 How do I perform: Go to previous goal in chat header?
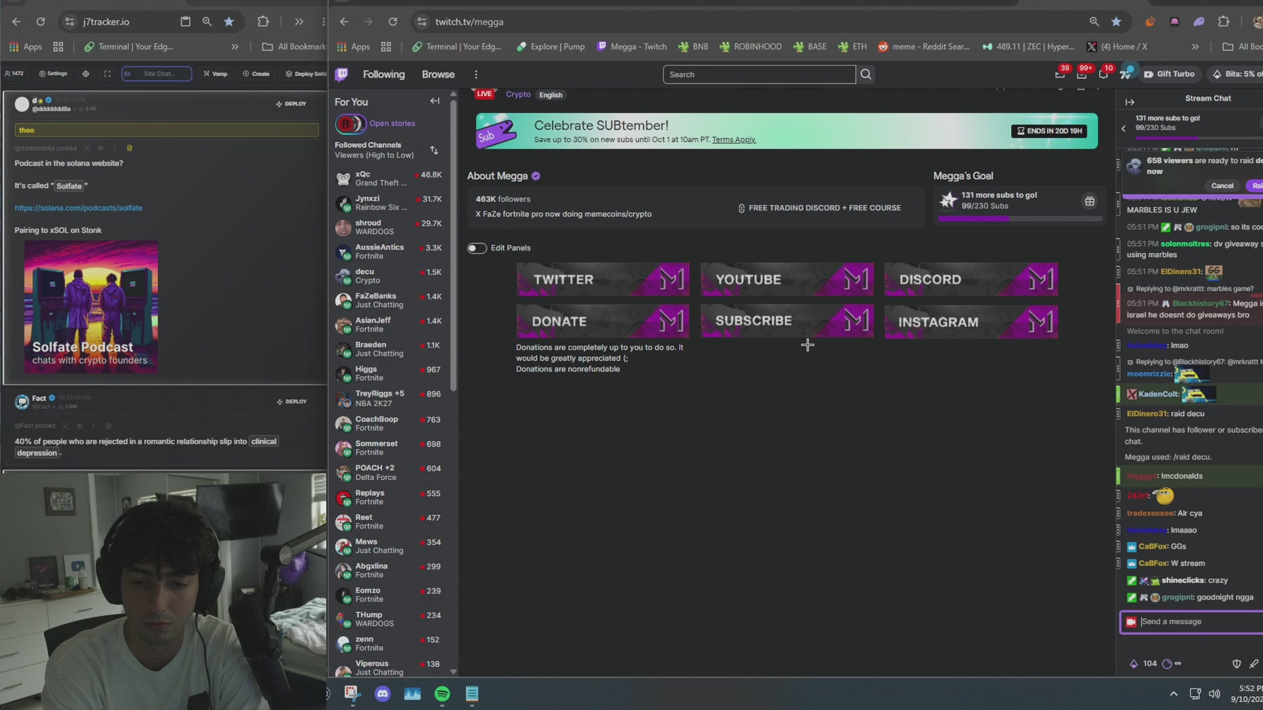1124,128
